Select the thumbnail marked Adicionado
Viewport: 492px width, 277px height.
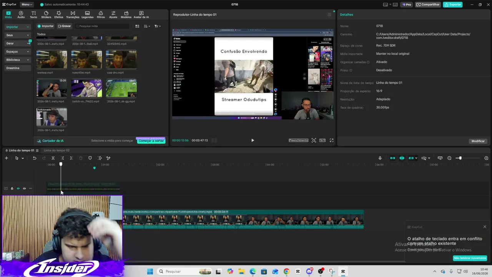click(x=52, y=117)
